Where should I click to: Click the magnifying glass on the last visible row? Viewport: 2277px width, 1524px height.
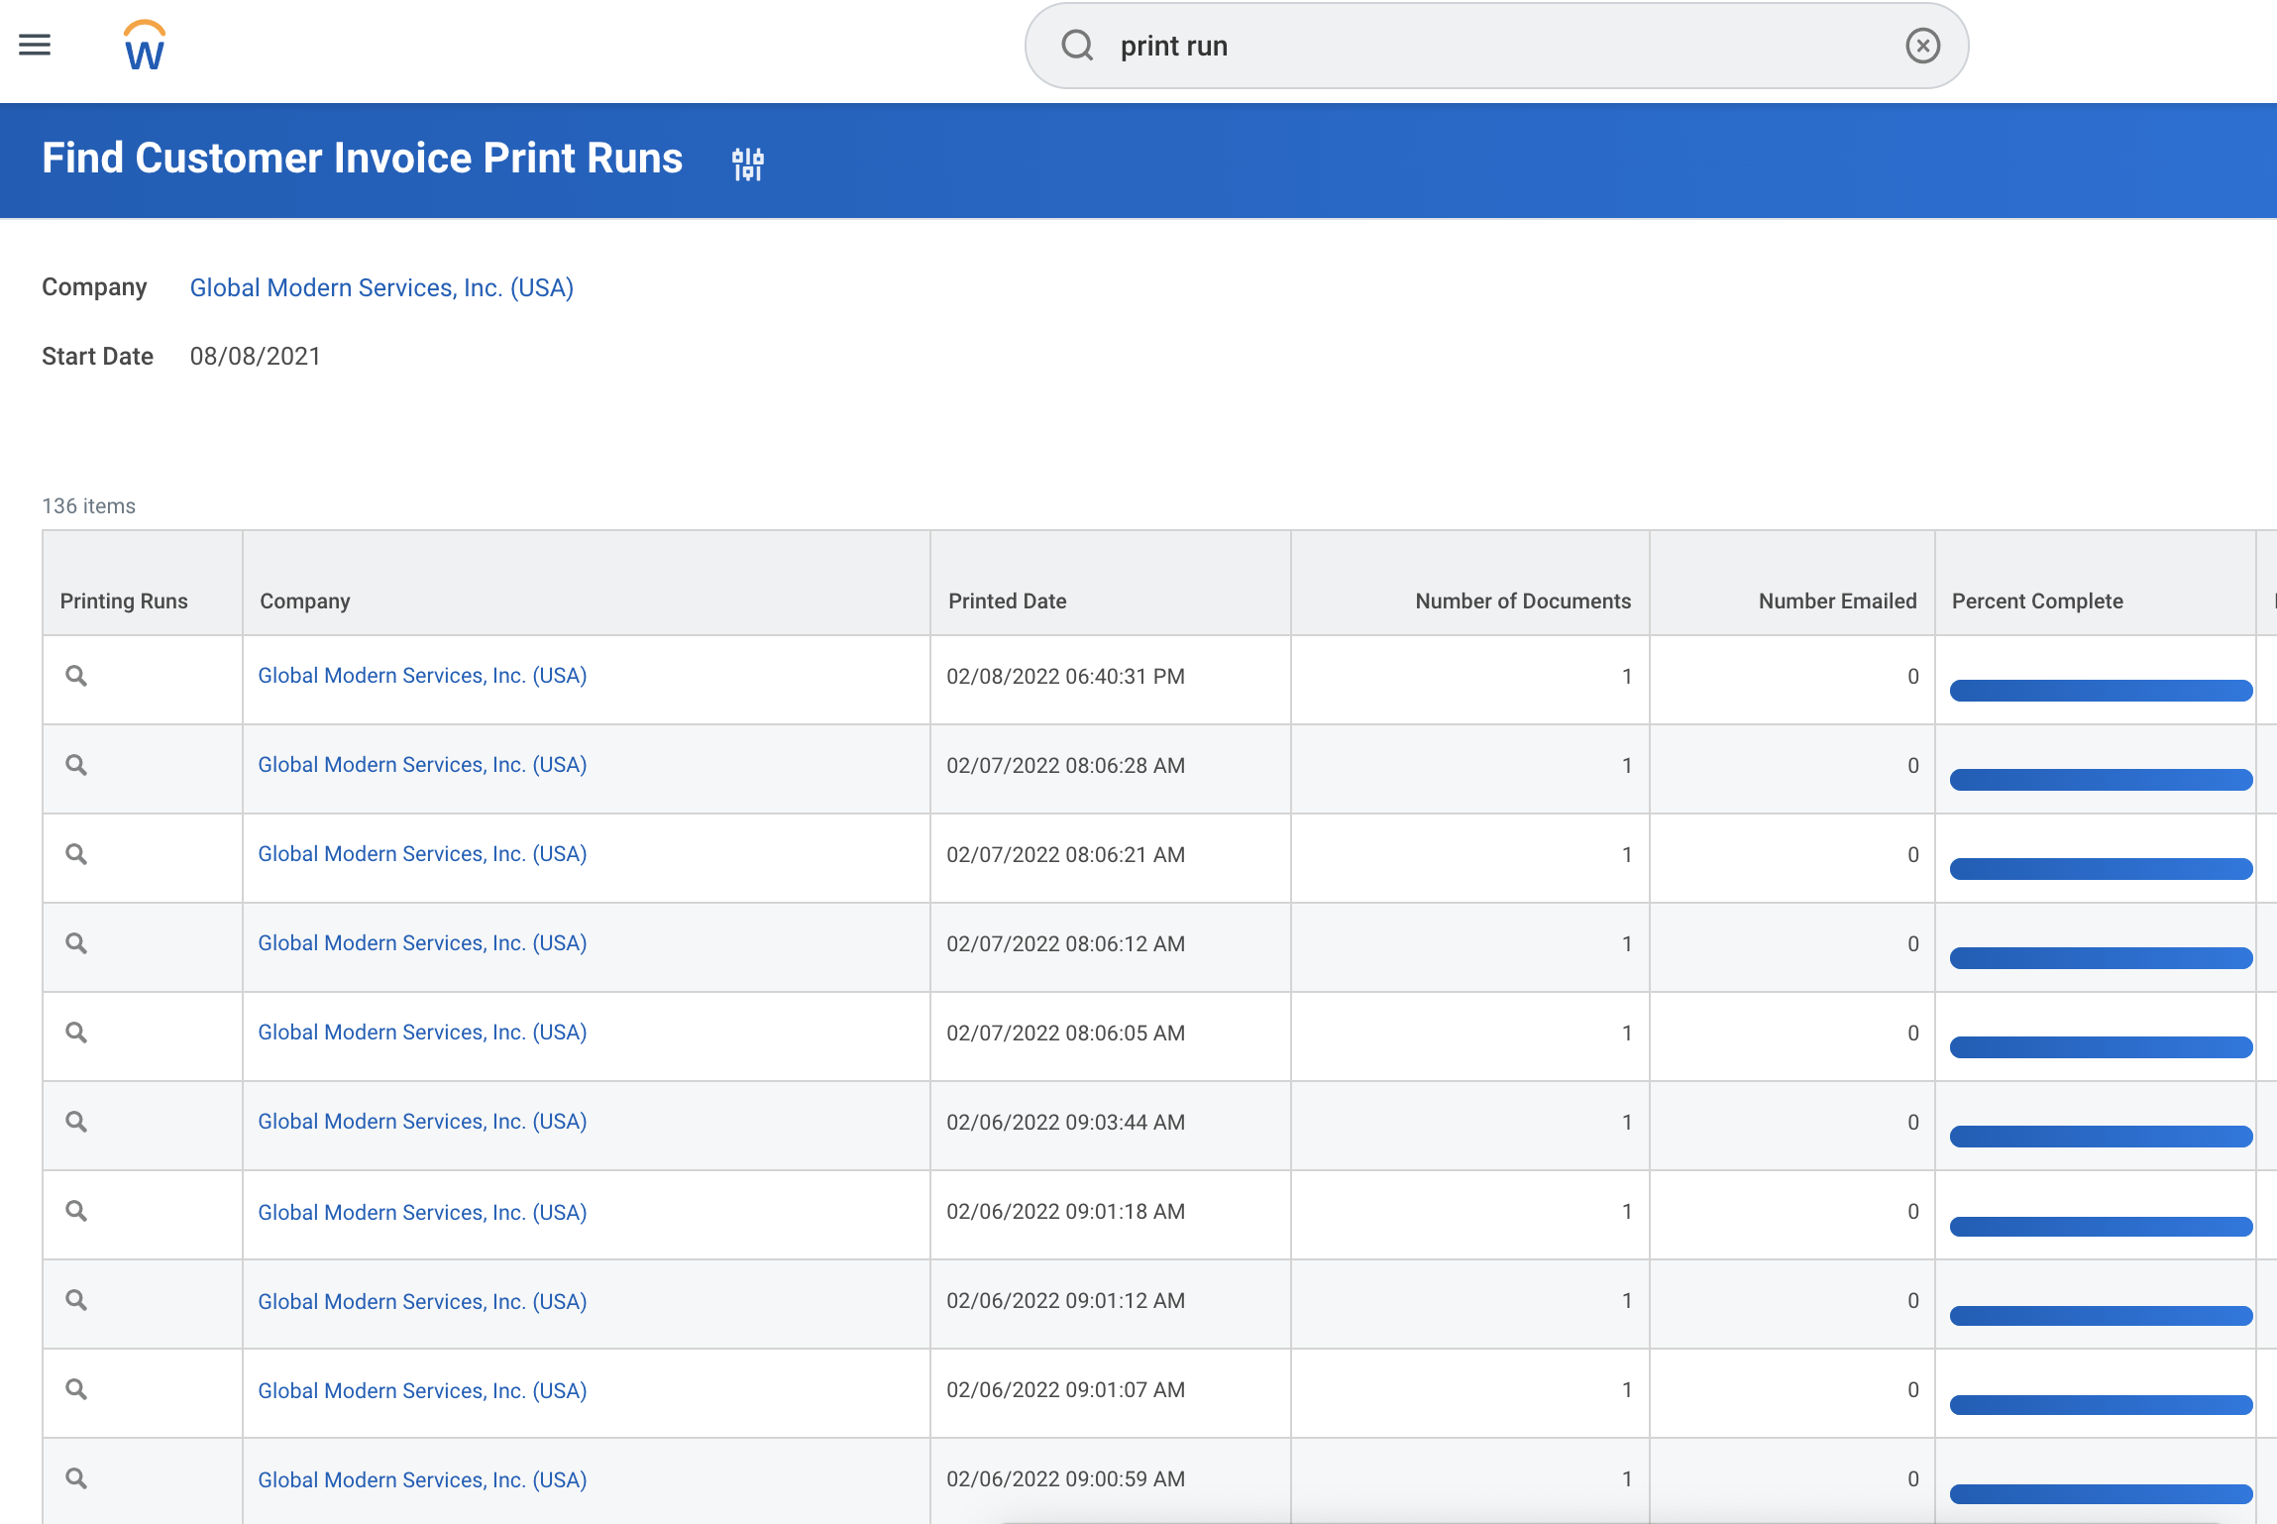tap(76, 1478)
